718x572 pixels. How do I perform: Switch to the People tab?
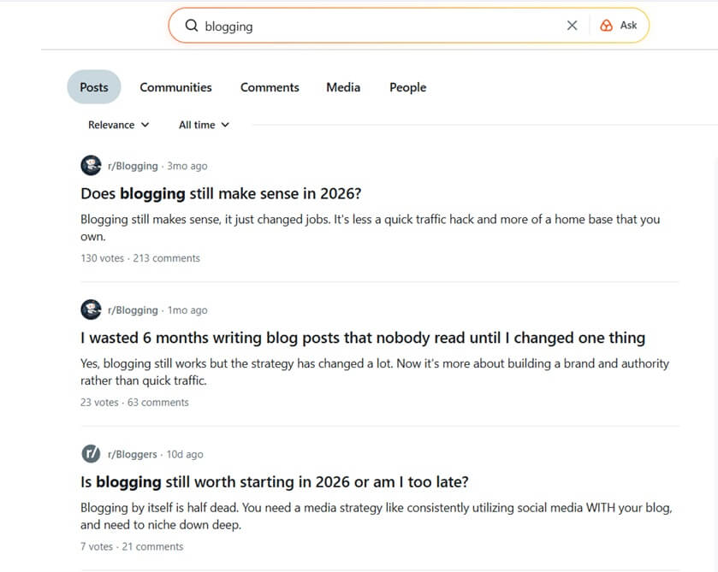[408, 87]
